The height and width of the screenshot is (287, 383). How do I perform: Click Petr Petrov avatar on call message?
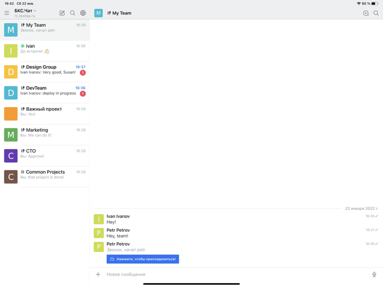(98, 247)
